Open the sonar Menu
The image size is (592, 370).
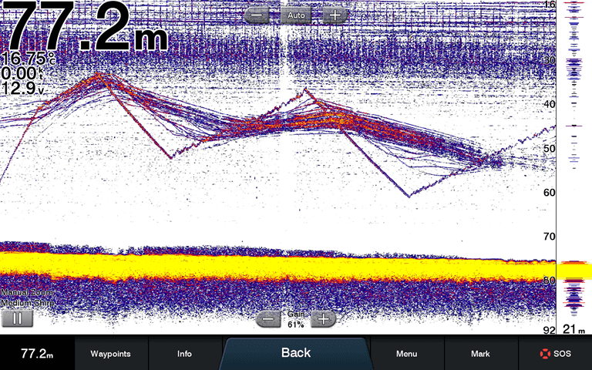point(406,354)
